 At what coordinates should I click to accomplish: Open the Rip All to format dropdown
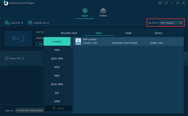tap(171, 23)
